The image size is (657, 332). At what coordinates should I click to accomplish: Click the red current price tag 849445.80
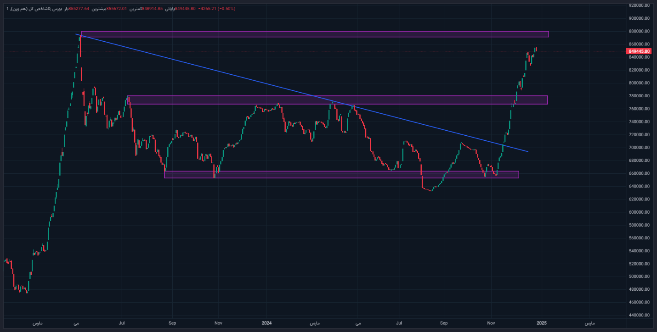coord(639,51)
